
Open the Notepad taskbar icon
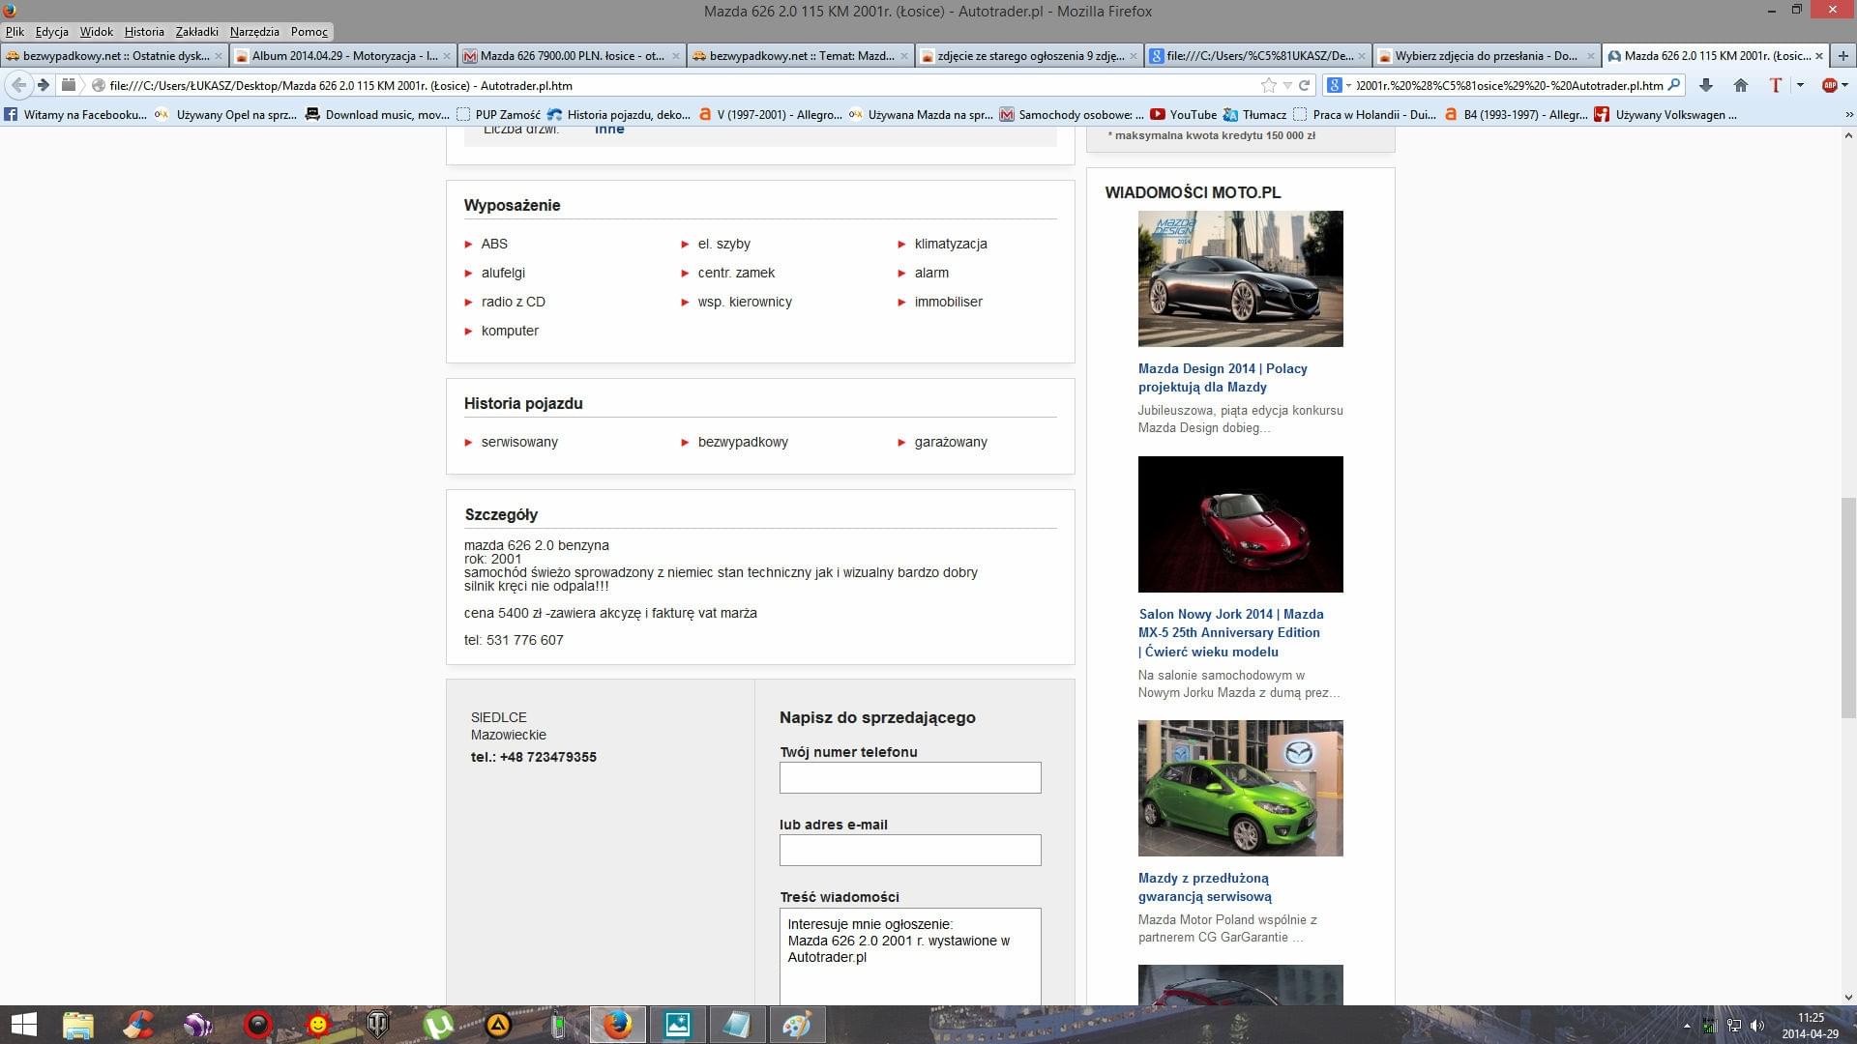pyautogui.click(x=737, y=1025)
